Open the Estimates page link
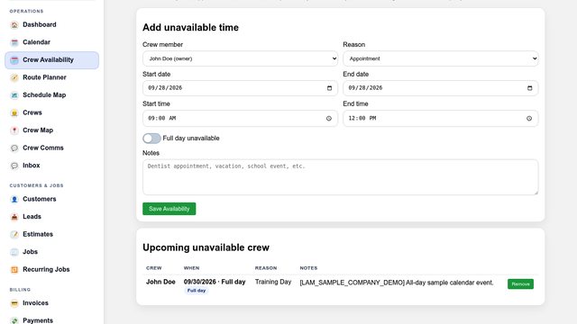 pos(52,234)
